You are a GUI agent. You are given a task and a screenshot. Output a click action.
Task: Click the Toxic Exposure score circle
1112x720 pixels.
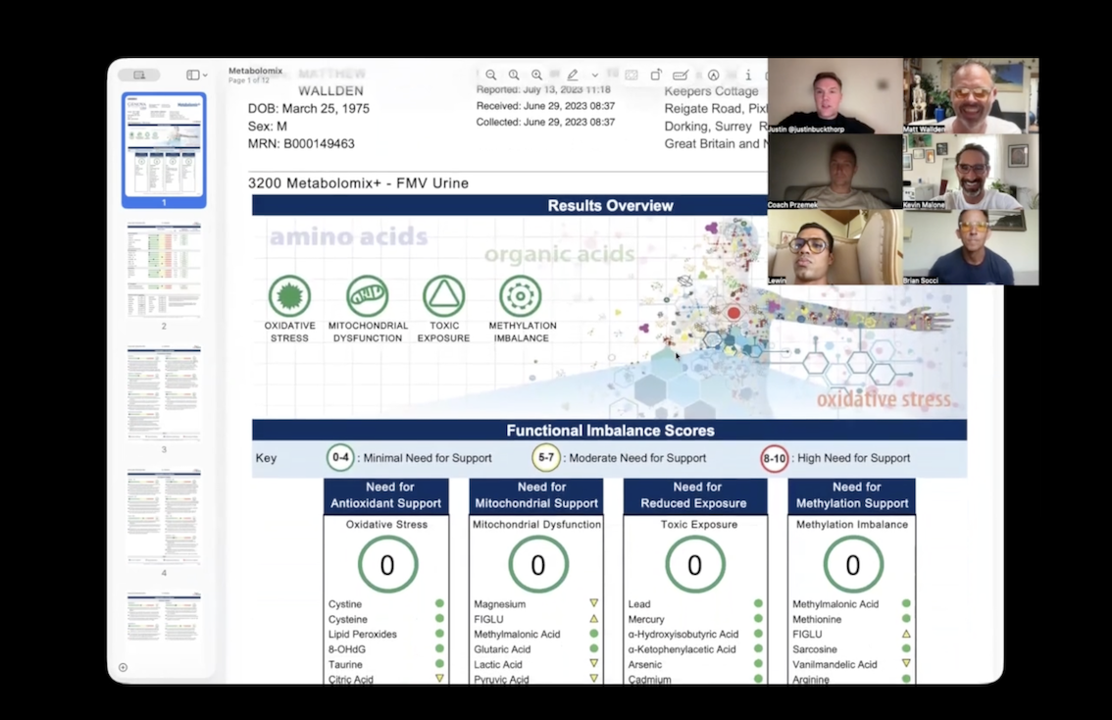coord(695,565)
